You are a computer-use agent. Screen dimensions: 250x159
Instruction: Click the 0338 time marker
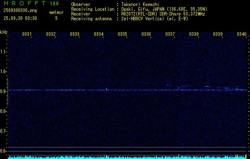[194, 34]
